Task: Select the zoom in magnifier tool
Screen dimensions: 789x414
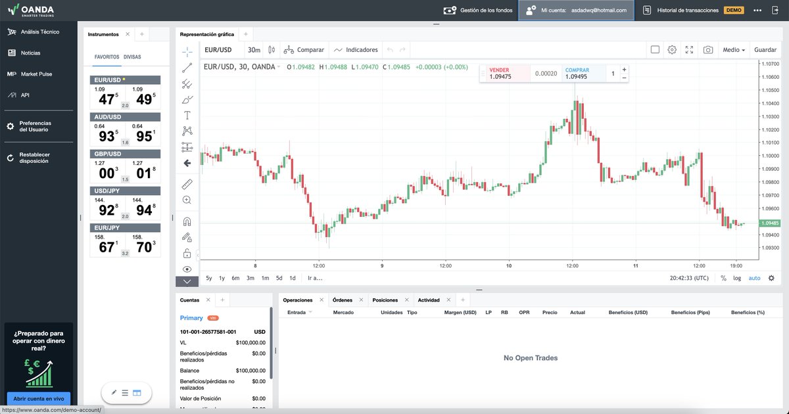Action: click(187, 200)
